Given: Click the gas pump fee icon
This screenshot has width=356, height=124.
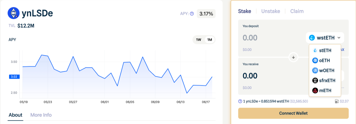Looking at the screenshot, I should [337, 101].
